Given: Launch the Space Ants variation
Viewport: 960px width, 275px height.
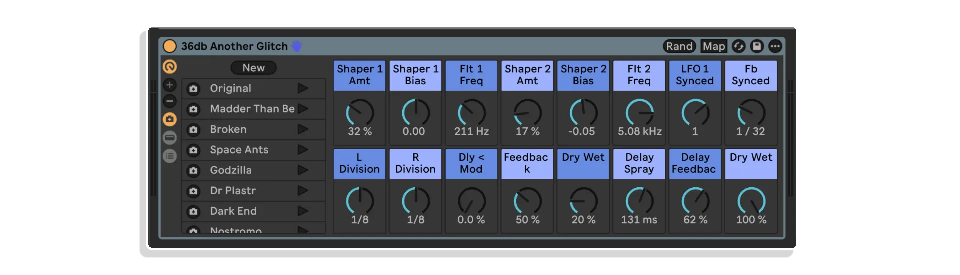Looking at the screenshot, I should (303, 150).
